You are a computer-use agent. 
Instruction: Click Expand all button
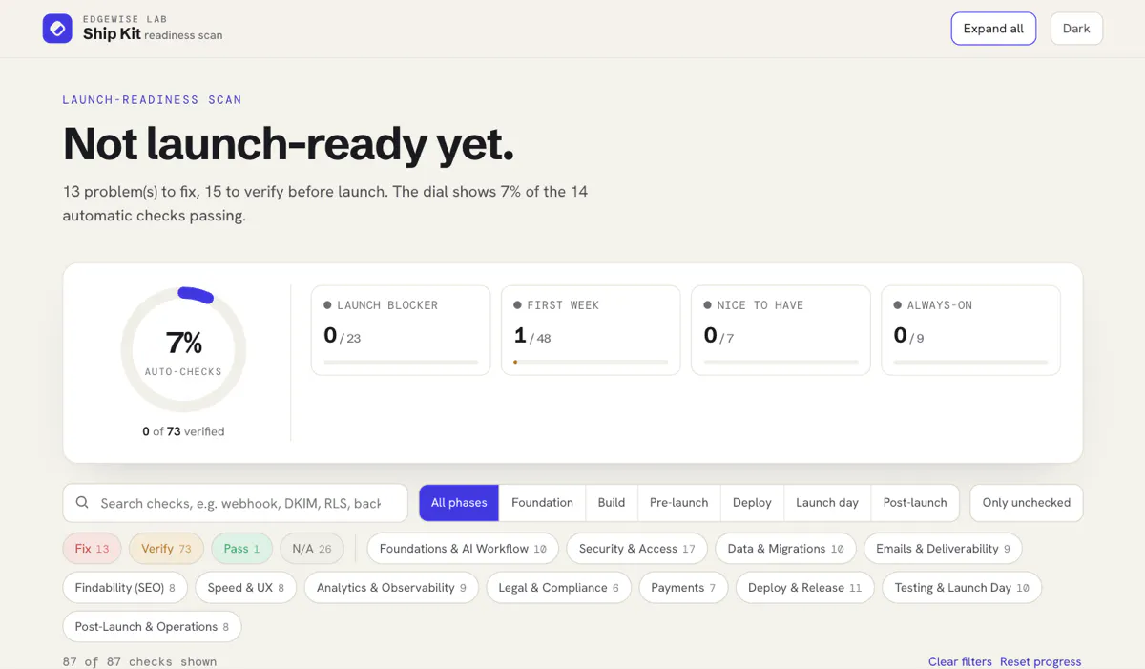993,29
